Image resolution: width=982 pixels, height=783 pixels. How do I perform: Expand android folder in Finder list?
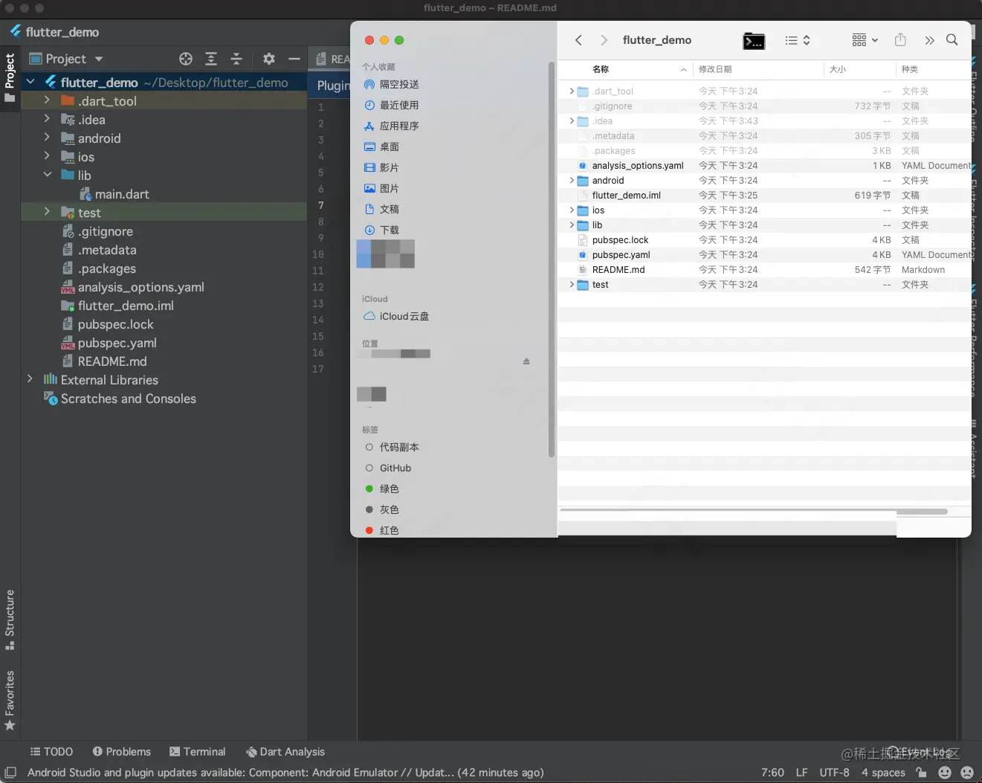pos(571,181)
